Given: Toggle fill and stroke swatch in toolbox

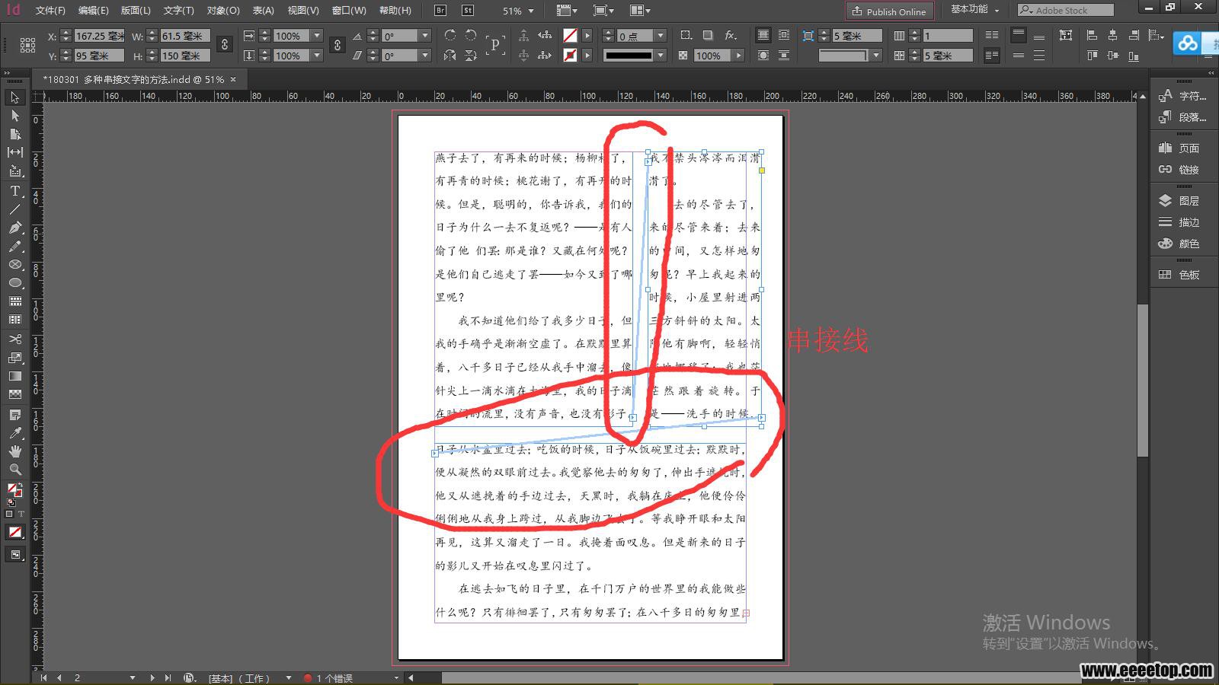Looking at the screenshot, I should [x=14, y=490].
